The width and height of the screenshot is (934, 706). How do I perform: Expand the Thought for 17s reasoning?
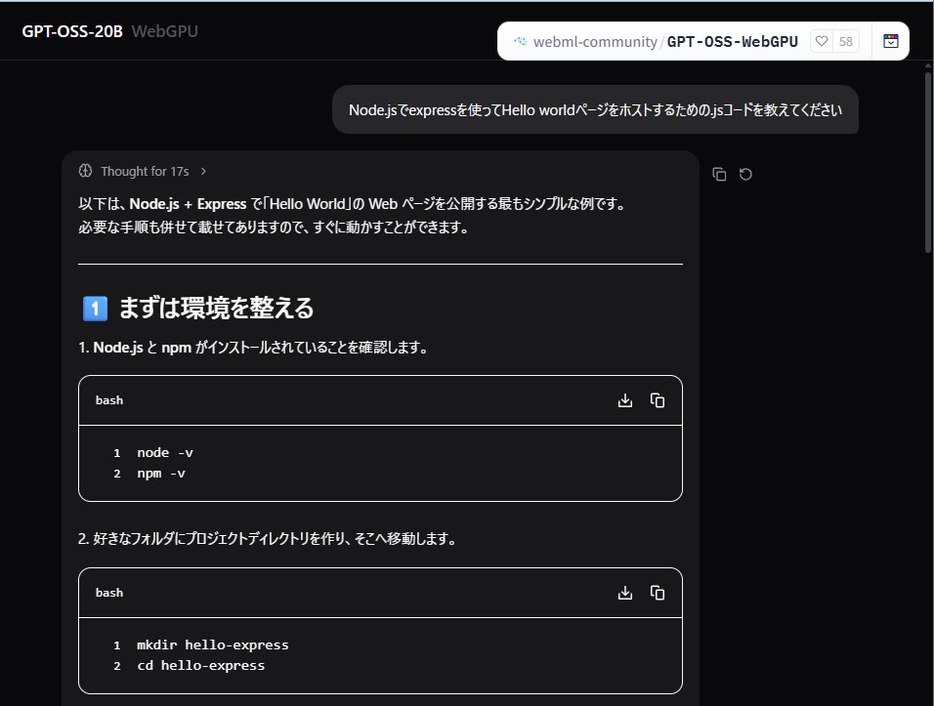point(145,170)
